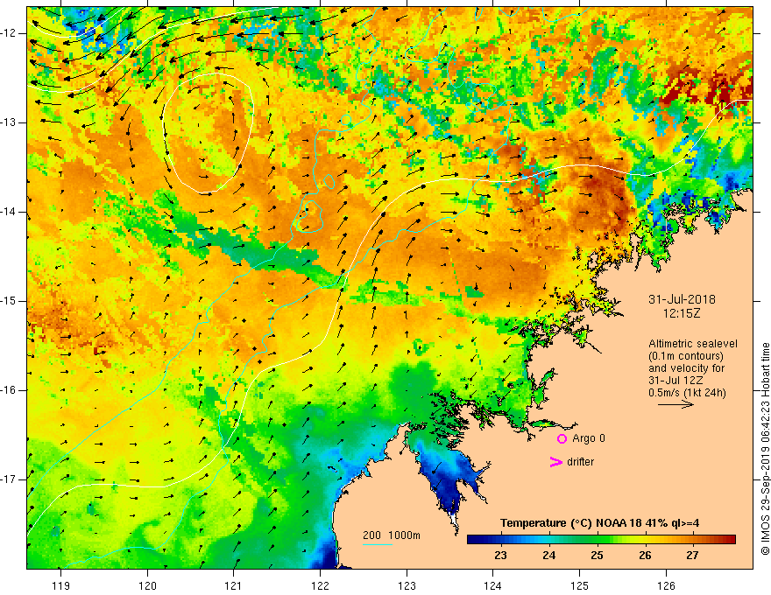This screenshot has width=771, height=595.
Task: Click longitude axis label 120
Action: coord(147,585)
